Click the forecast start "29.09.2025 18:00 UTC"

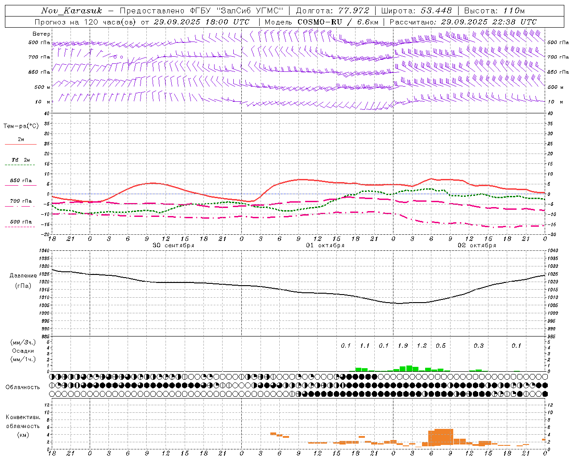tap(202, 22)
